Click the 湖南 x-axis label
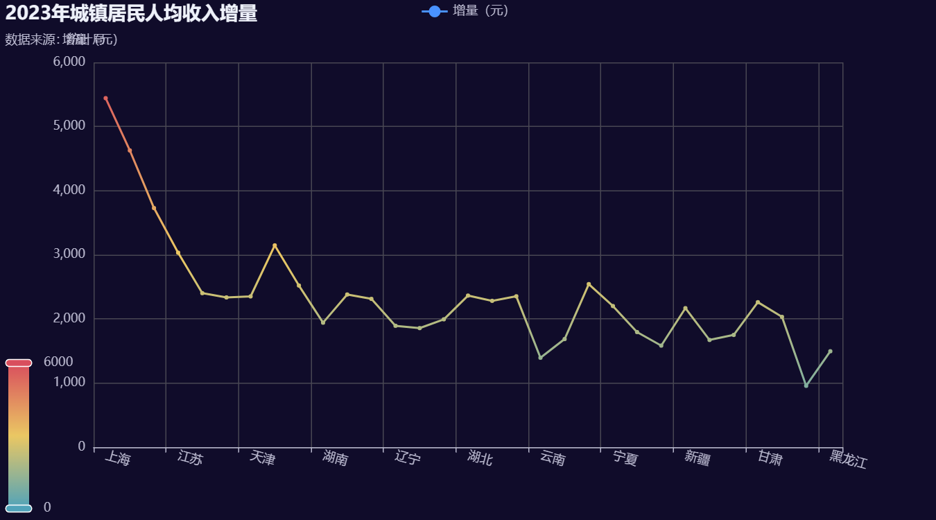The height and width of the screenshot is (520, 936). coord(335,458)
